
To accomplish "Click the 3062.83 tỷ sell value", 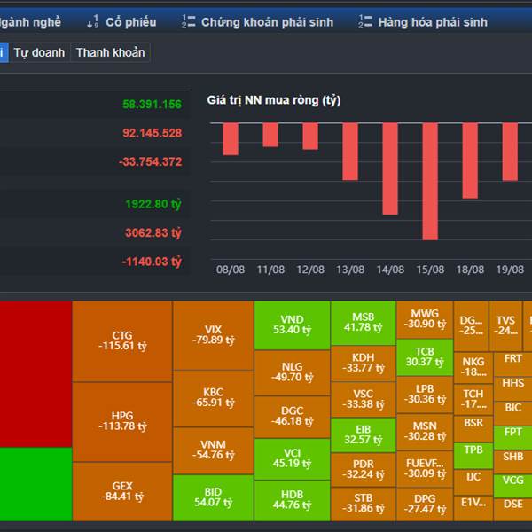I will pyautogui.click(x=153, y=232).
